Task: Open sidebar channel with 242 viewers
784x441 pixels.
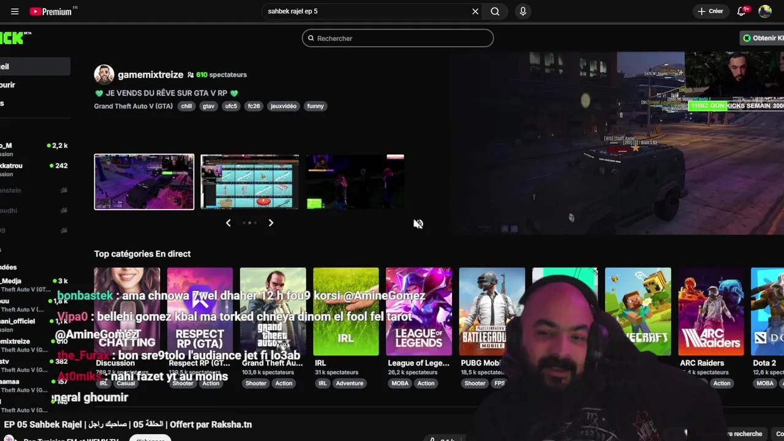Action: [x=35, y=169]
